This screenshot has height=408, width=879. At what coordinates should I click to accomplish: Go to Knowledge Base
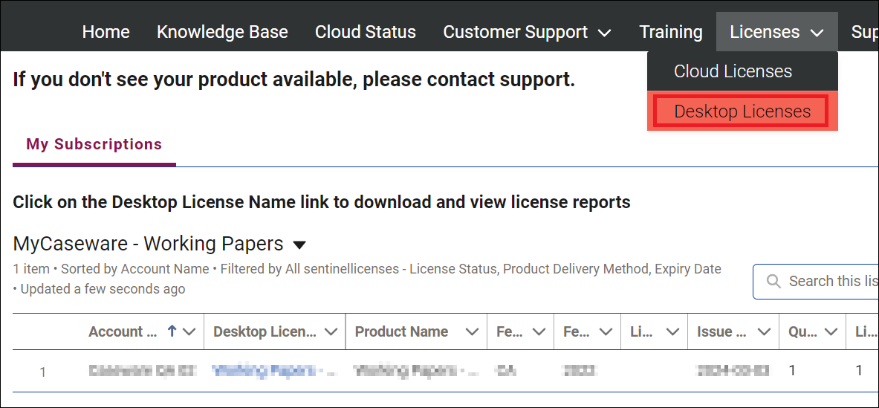click(222, 32)
